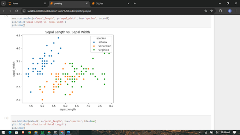Go back with the browser back arrow
This screenshot has height=135, width=240.
point(4,11)
